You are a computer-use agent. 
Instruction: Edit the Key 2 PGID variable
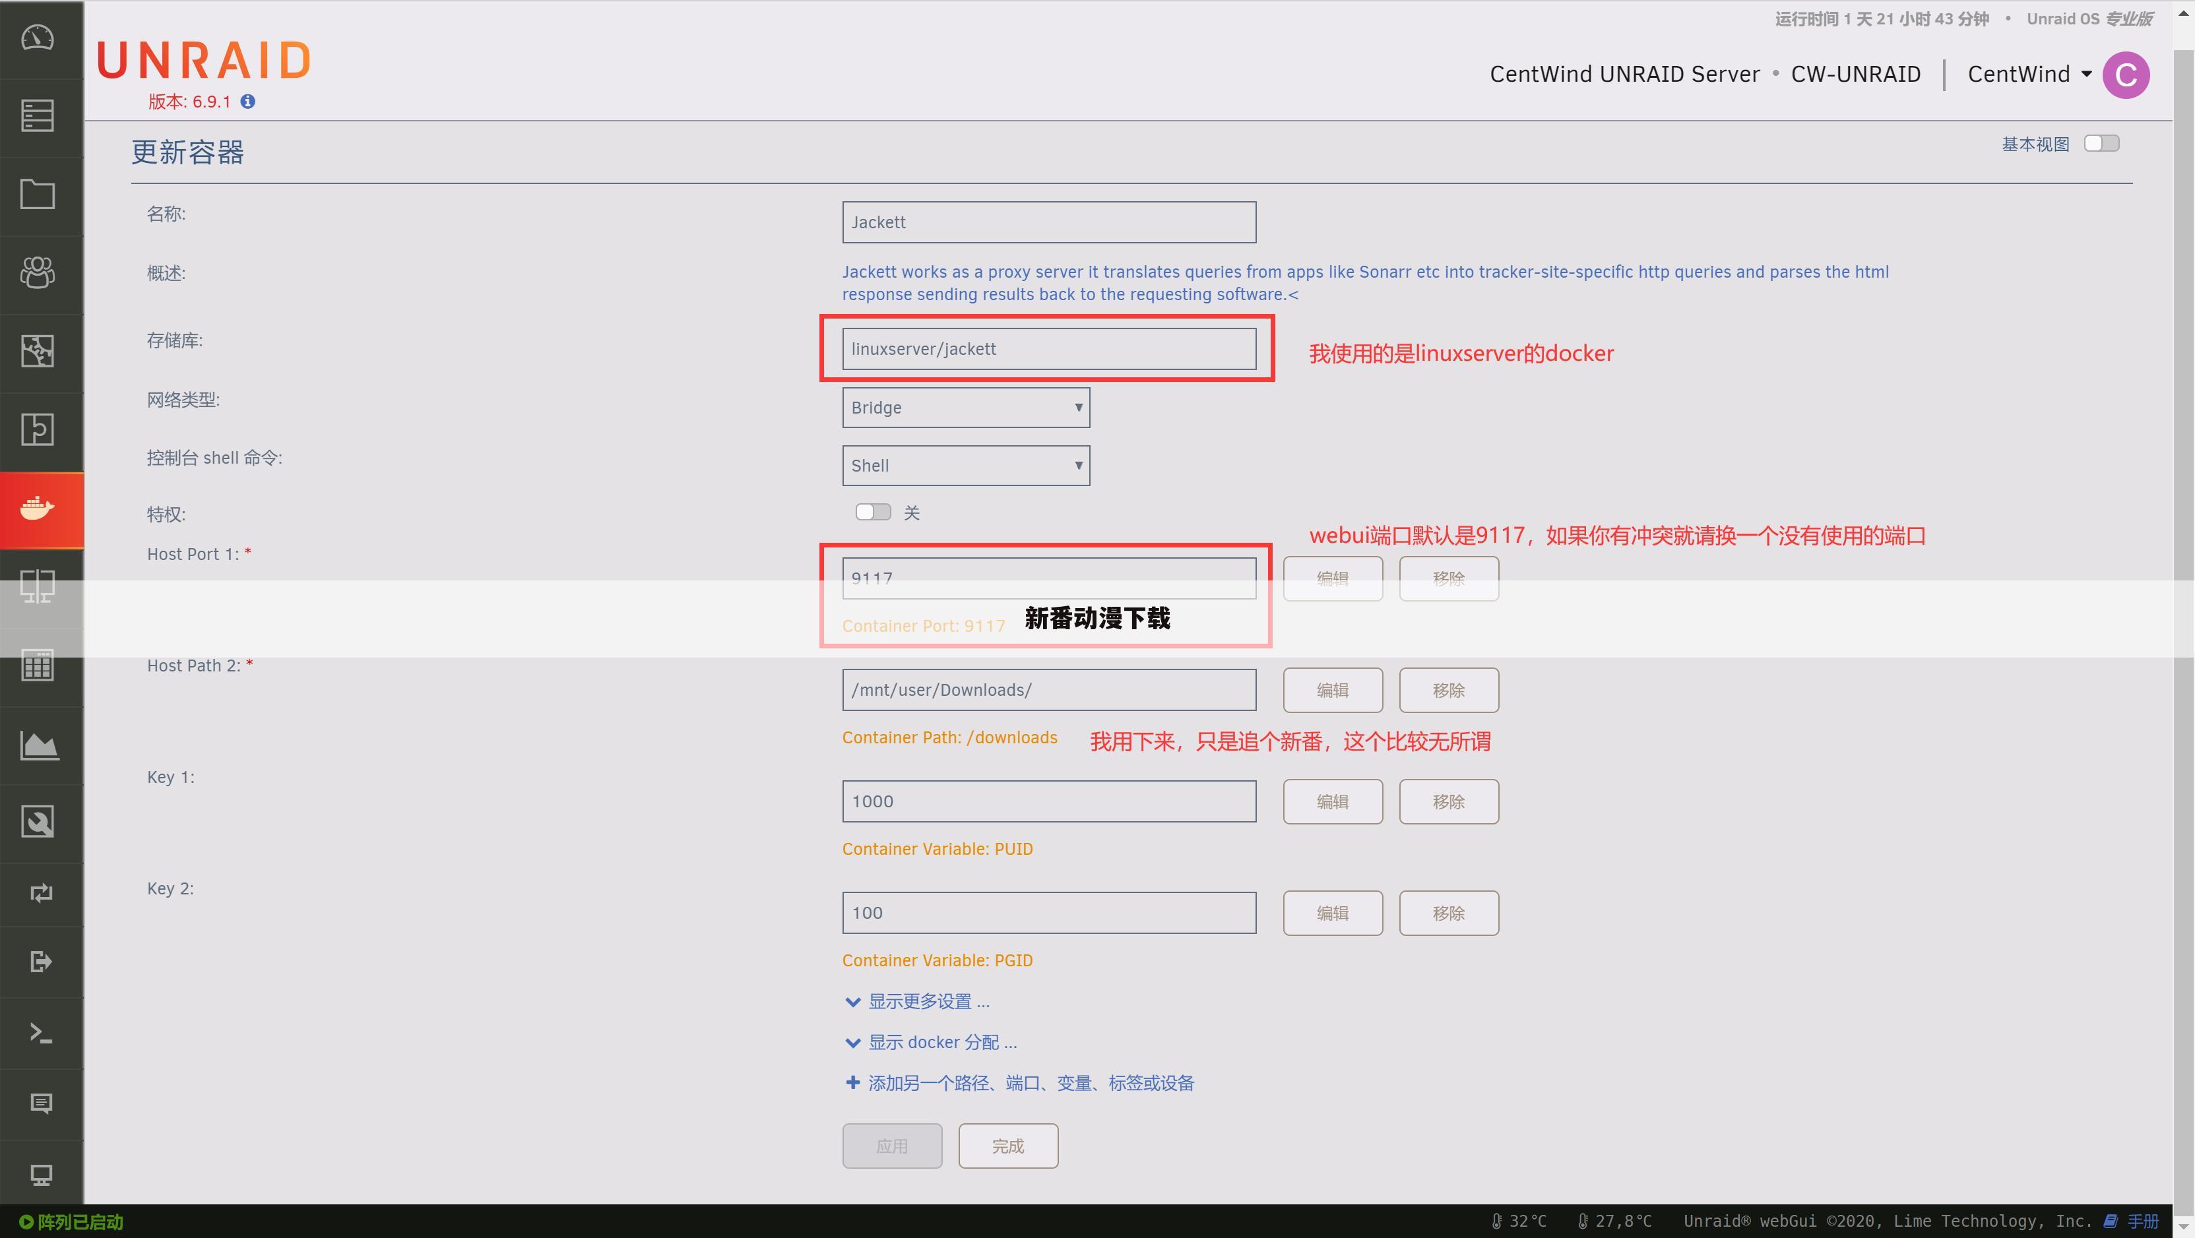pos(1333,913)
